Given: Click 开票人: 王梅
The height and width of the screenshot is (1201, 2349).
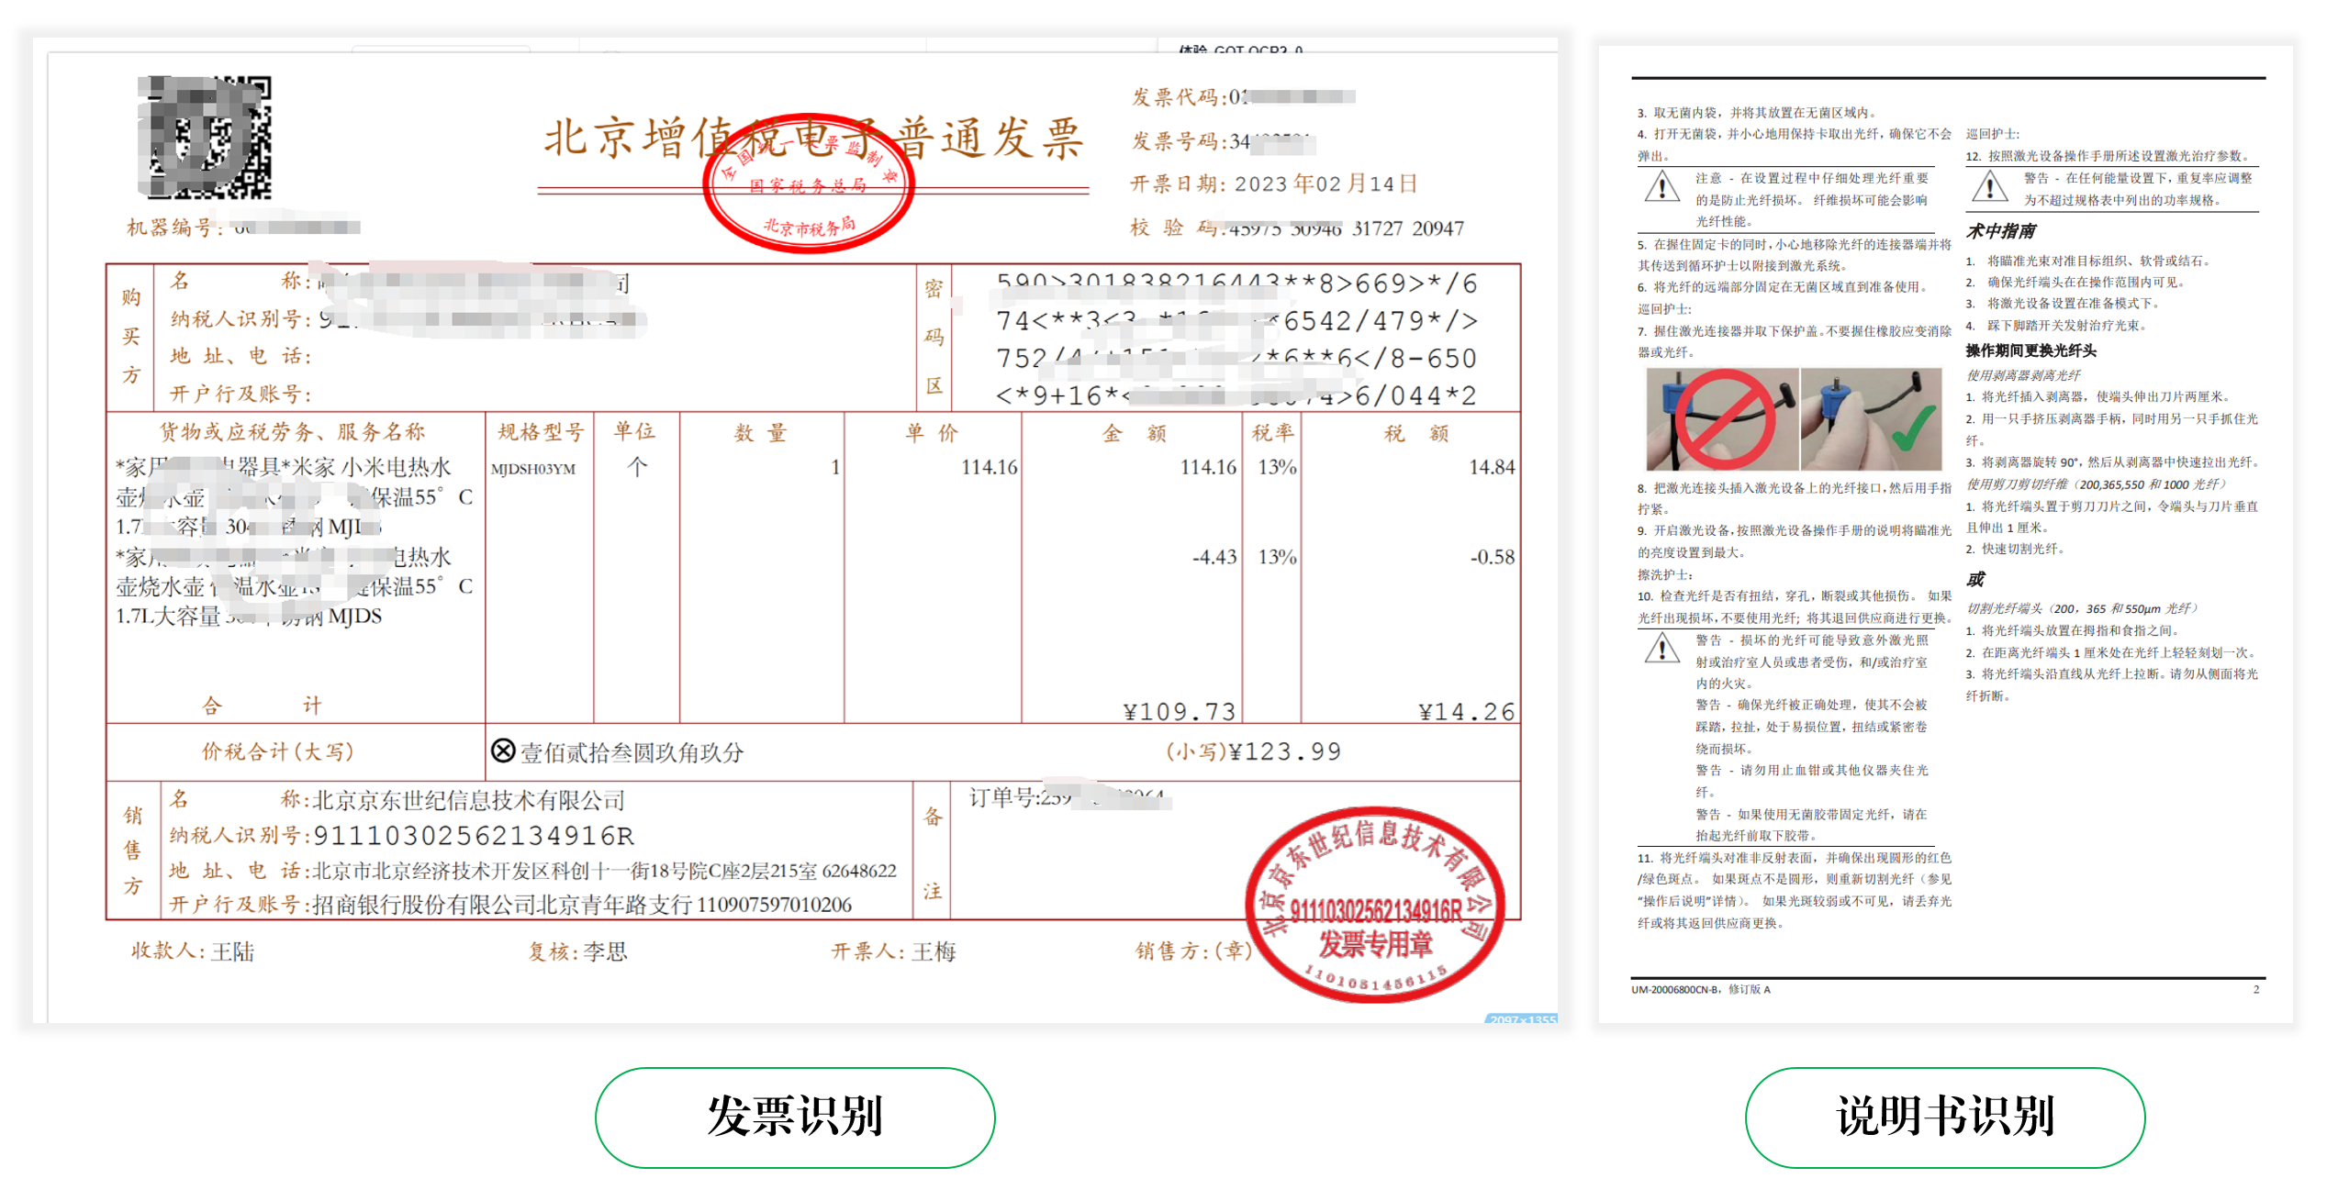Looking at the screenshot, I should 893,951.
